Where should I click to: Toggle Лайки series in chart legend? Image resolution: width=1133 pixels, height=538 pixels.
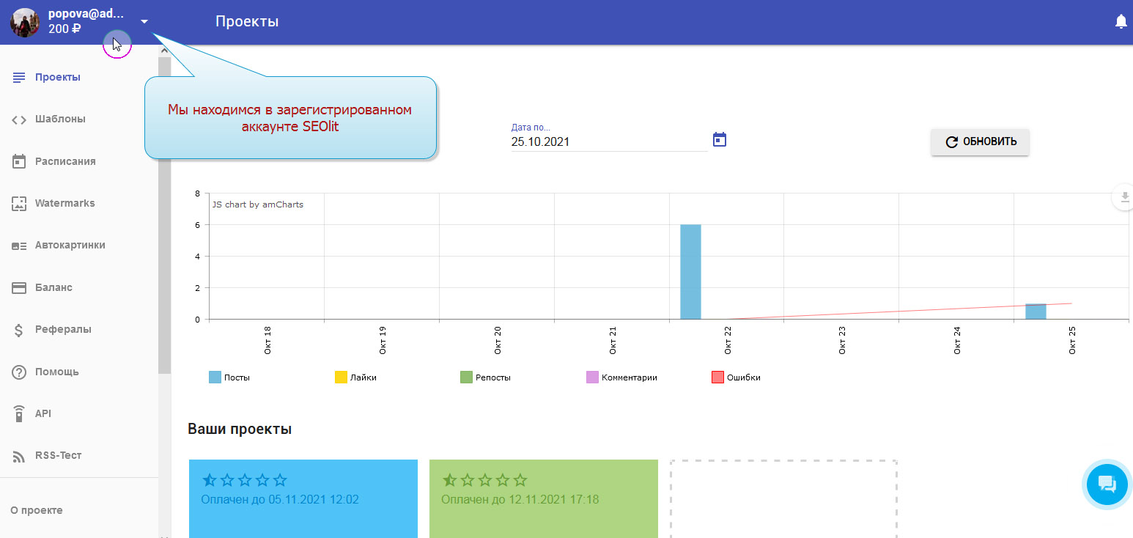[355, 377]
